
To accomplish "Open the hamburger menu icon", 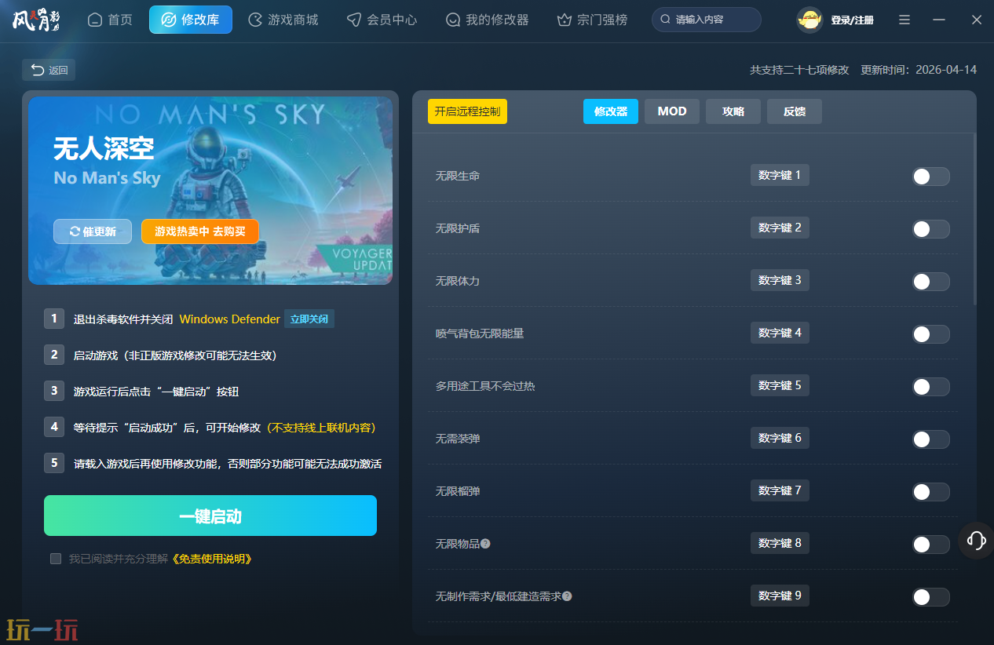I will pyautogui.click(x=904, y=20).
